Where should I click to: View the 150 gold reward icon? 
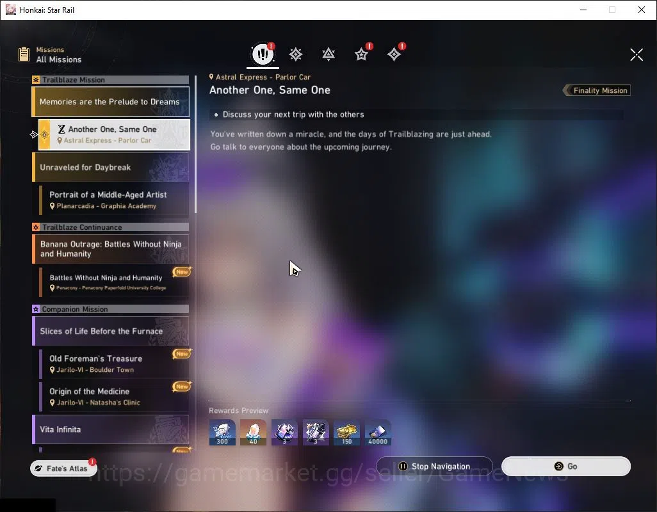click(x=346, y=433)
